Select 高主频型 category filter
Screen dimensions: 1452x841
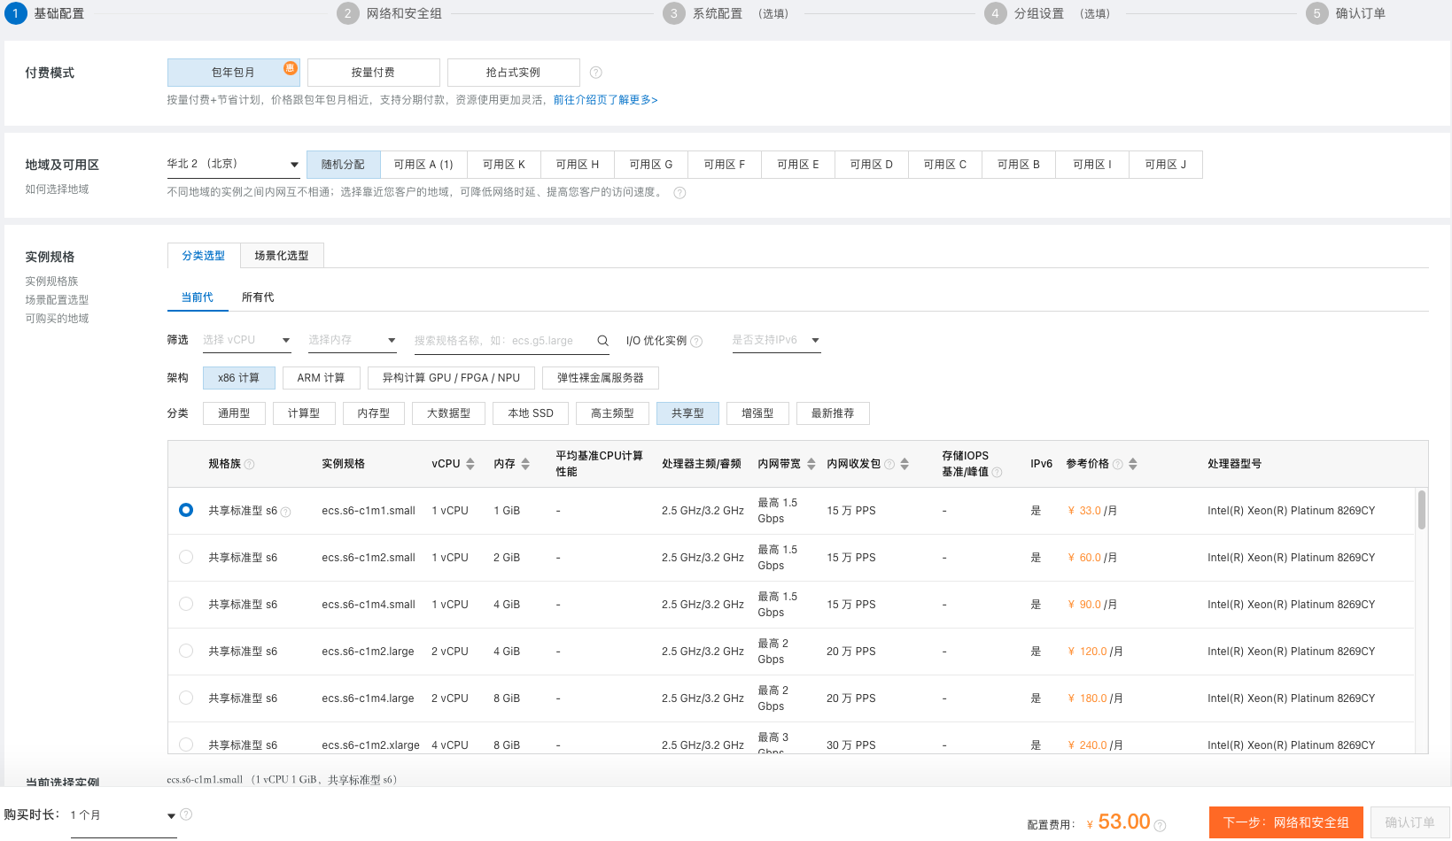pos(612,413)
